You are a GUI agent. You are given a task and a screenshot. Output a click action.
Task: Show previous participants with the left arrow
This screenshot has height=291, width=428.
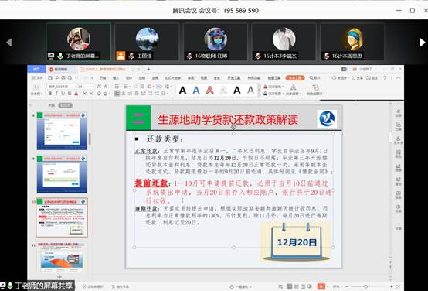click(9, 43)
